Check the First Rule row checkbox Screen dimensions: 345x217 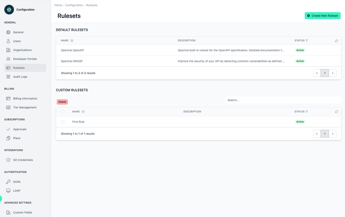click(62, 122)
